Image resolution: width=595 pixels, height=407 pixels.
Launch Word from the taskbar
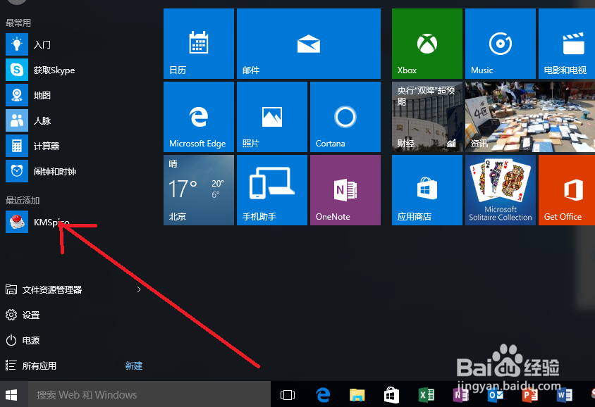coord(564,395)
